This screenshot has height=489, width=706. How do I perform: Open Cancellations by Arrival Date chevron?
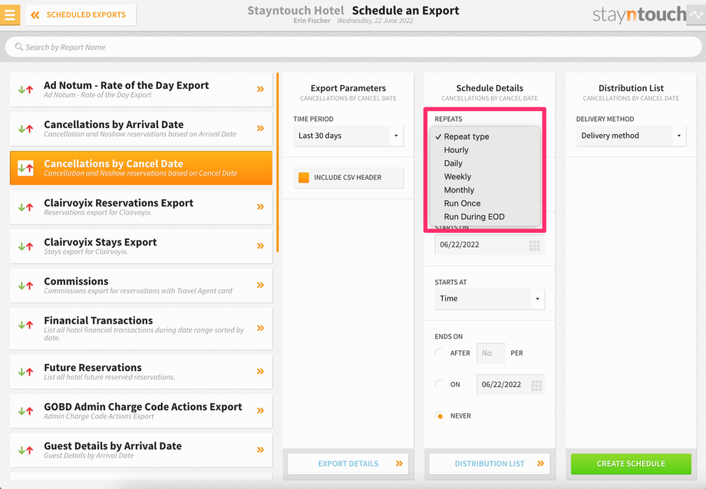click(260, 128)
